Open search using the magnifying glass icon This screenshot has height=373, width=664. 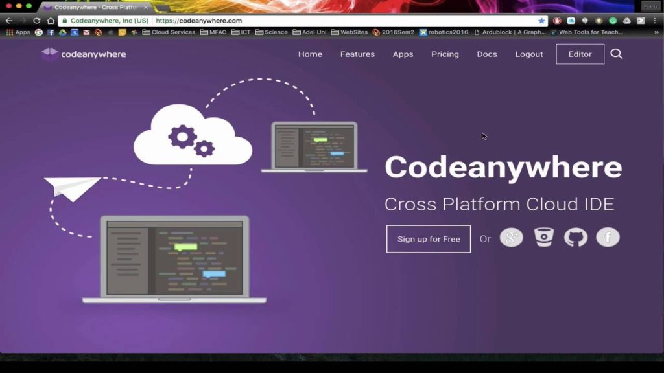click(616, 54)
